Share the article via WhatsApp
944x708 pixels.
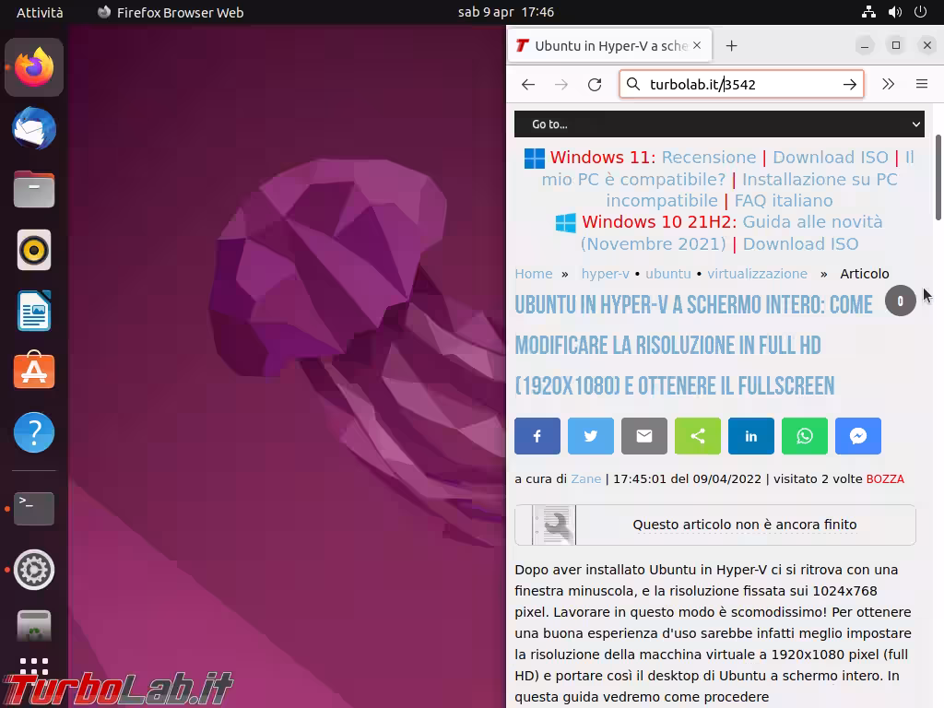click(x=805, y=436)
